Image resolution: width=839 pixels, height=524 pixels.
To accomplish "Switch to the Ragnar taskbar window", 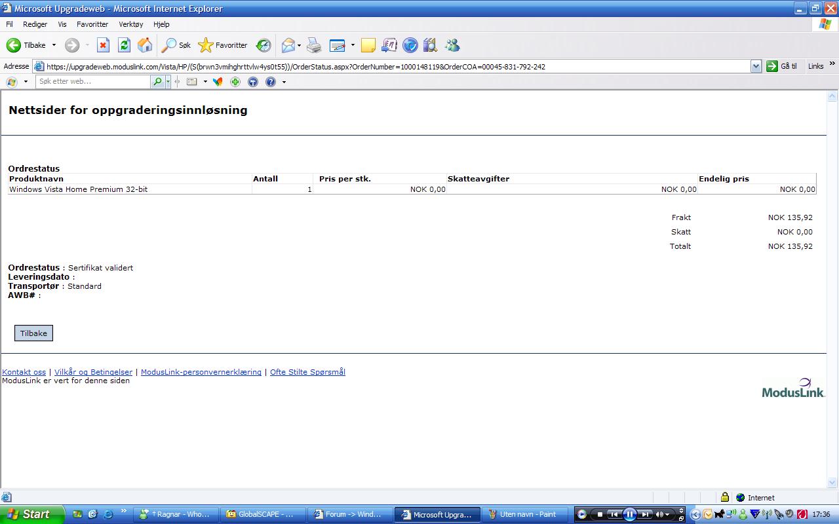I will point(176,514).
